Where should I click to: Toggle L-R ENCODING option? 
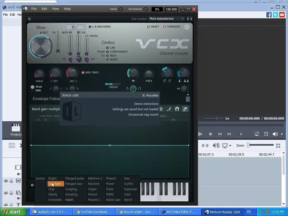tap(100, 27)
